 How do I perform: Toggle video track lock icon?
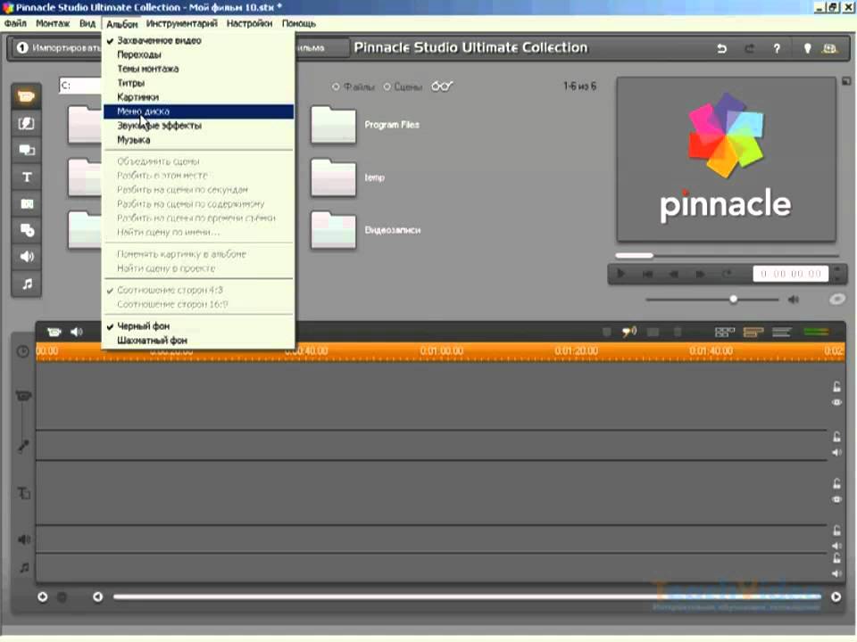pos(836,387)
